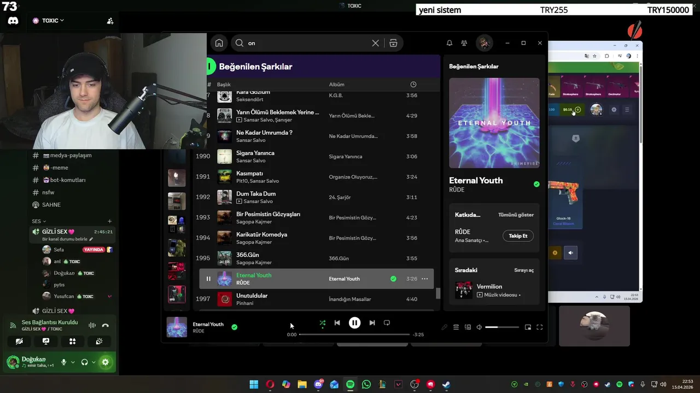Open Eternal Youth album cover in right panel
This screenshot has height=393, width=700.
pos(494,123)
